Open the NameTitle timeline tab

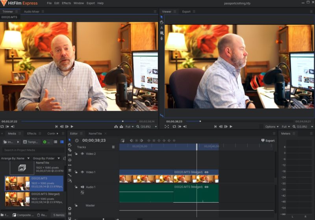[95, 134]
